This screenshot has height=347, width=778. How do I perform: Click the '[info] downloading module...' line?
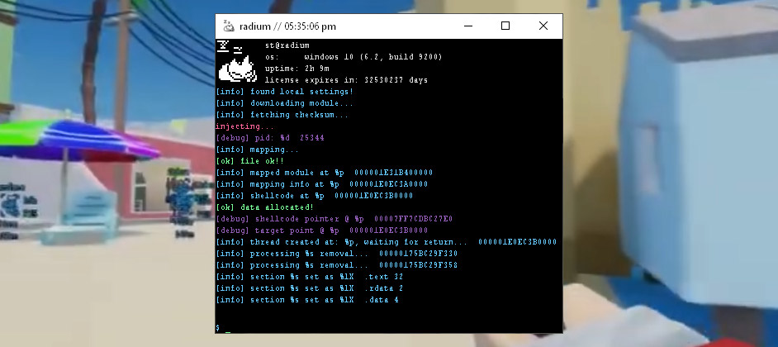point(284,103)
